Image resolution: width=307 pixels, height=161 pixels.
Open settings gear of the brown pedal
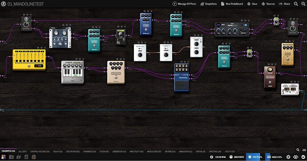[272, 64]
